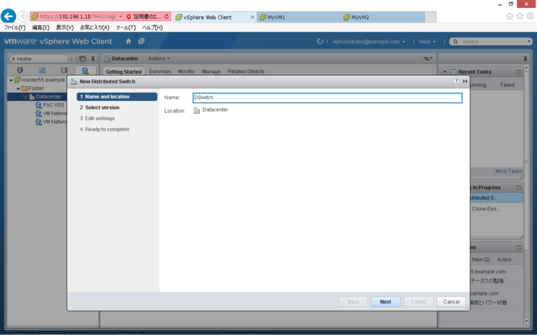
Task: Click the link icon beside vSphere home
Action: point(141,42)
